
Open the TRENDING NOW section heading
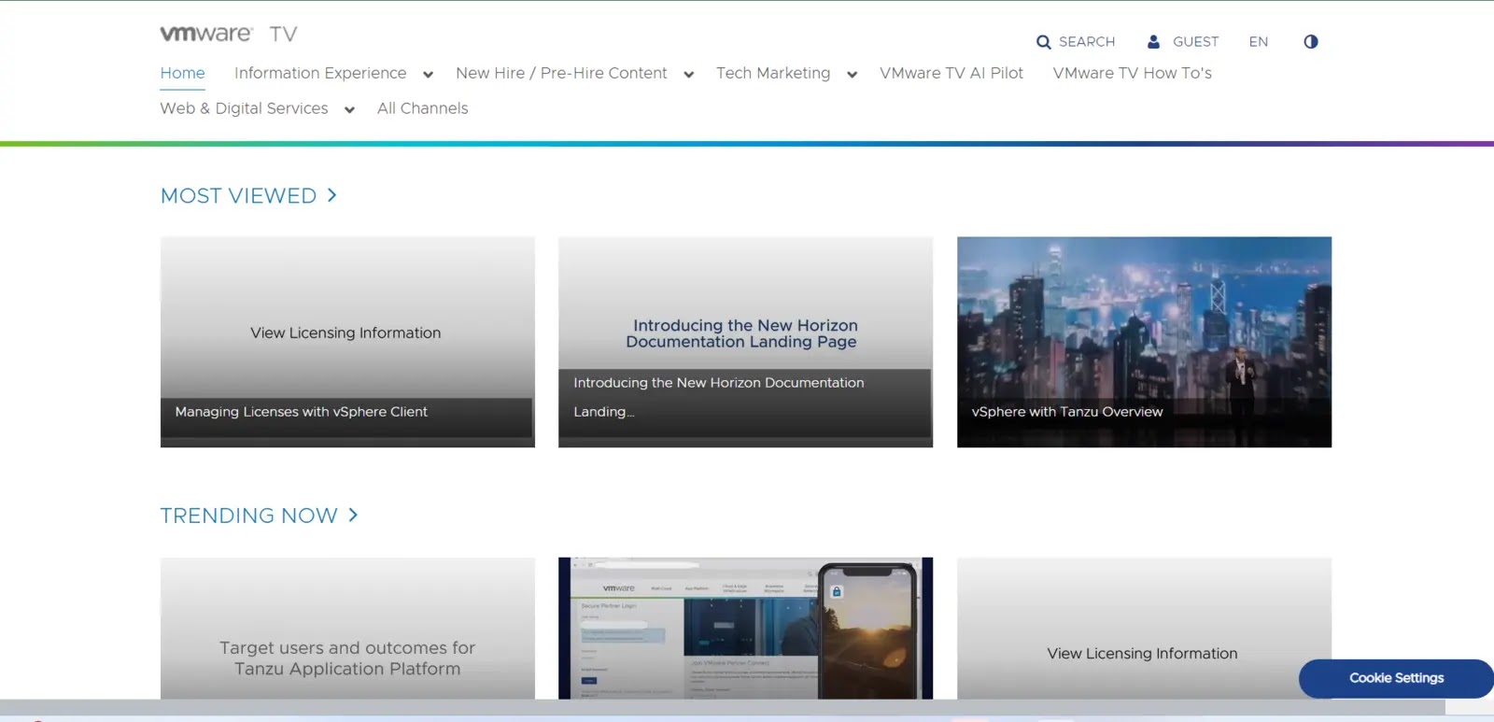click(x=248, y=516)
